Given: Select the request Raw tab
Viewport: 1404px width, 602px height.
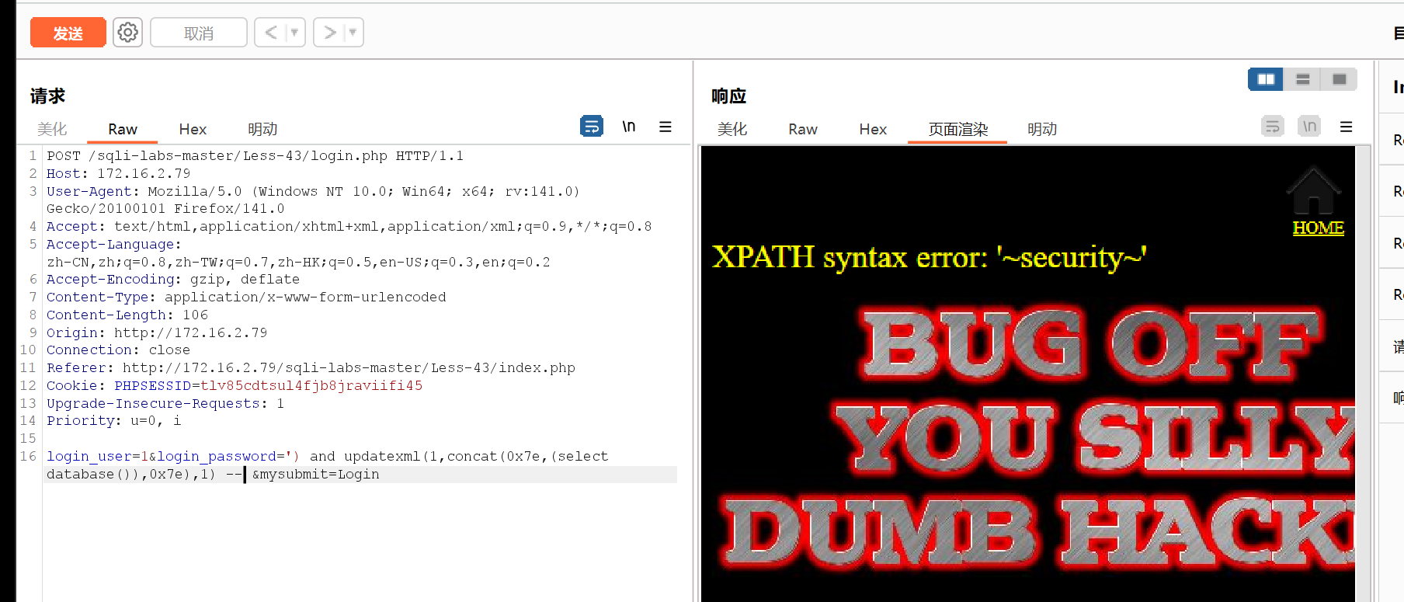Looking at the screenshot, I should coord(123,129).
